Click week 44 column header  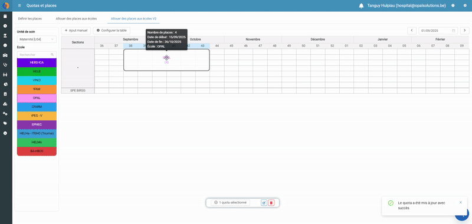[x=217, y=46]
